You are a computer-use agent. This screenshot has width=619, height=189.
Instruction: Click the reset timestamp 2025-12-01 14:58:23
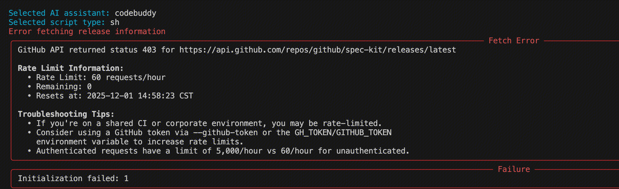[130, 96]
